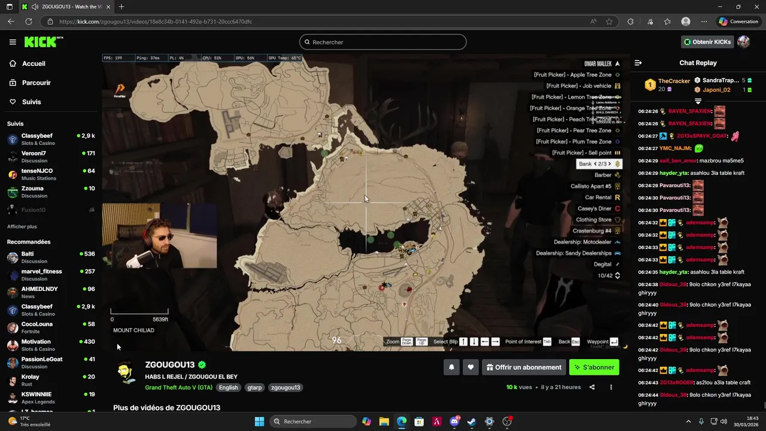Share the video using the share icon
Screen dimensions: 766x431
tap(592, 387)
